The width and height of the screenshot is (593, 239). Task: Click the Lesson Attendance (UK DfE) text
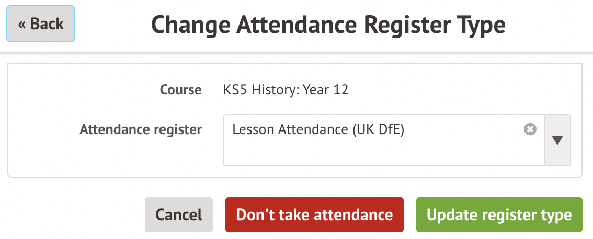point(318,129)
